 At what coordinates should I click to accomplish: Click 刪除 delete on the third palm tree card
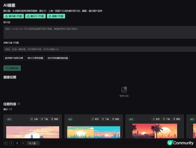point(176,119)
